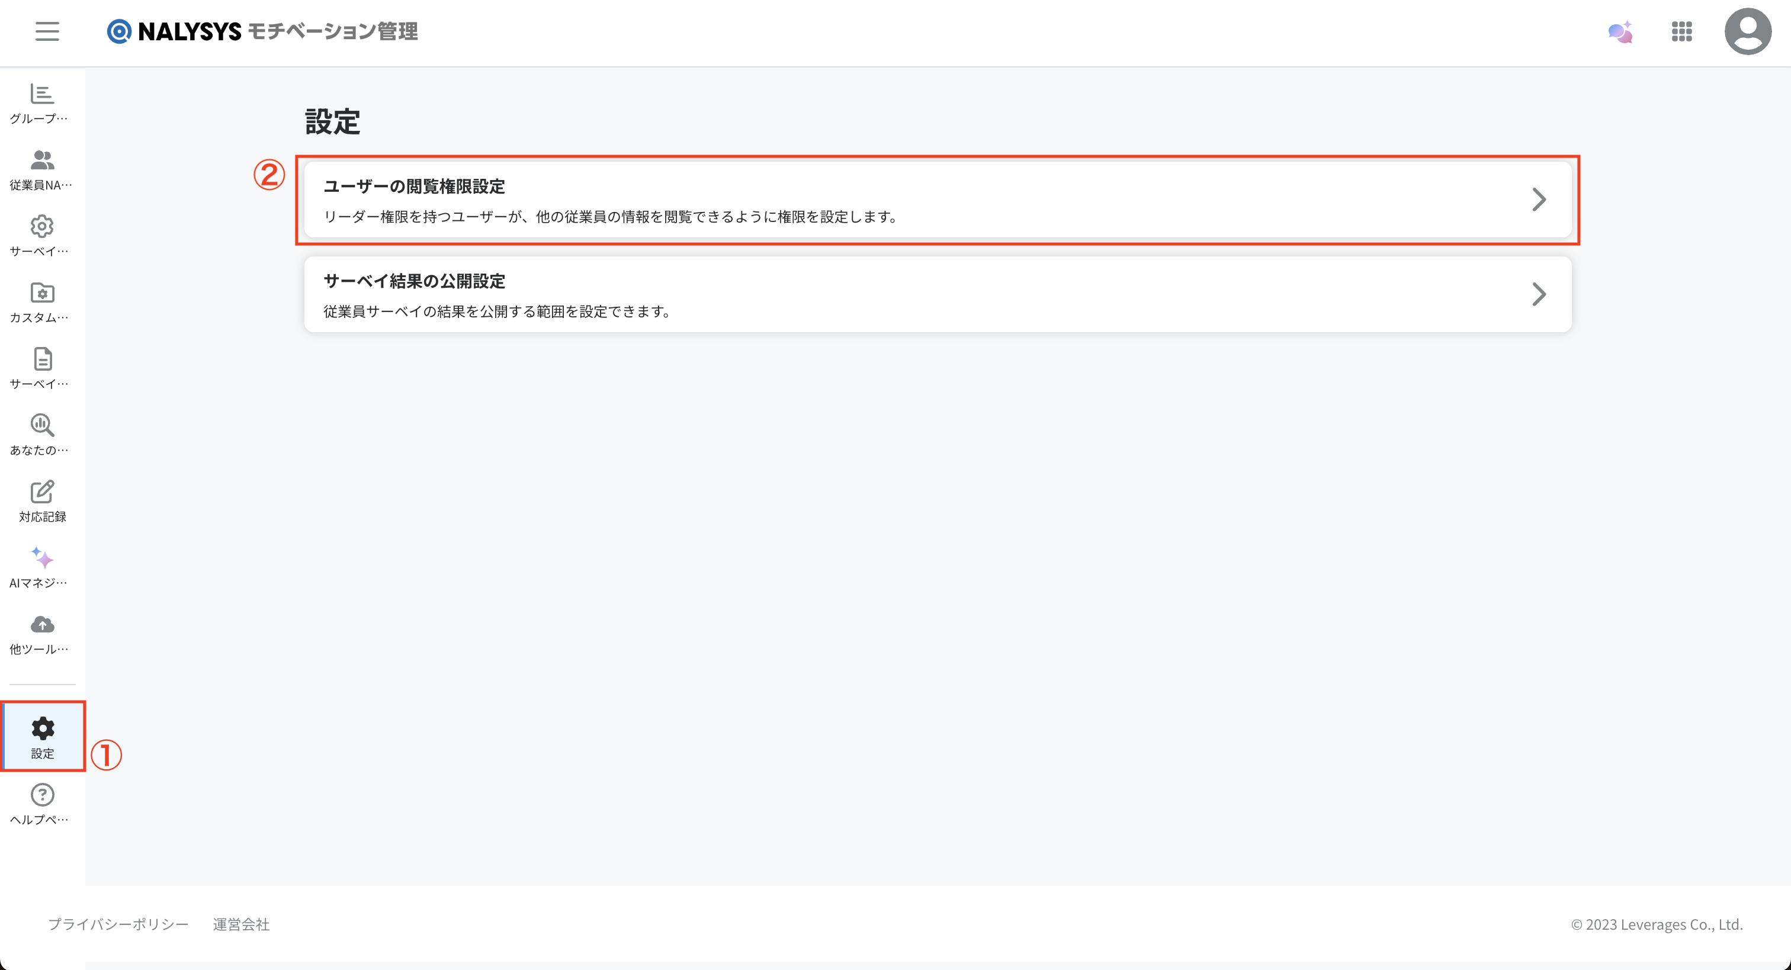
Task: Open the hamburger menu
Action: point(47,31)
